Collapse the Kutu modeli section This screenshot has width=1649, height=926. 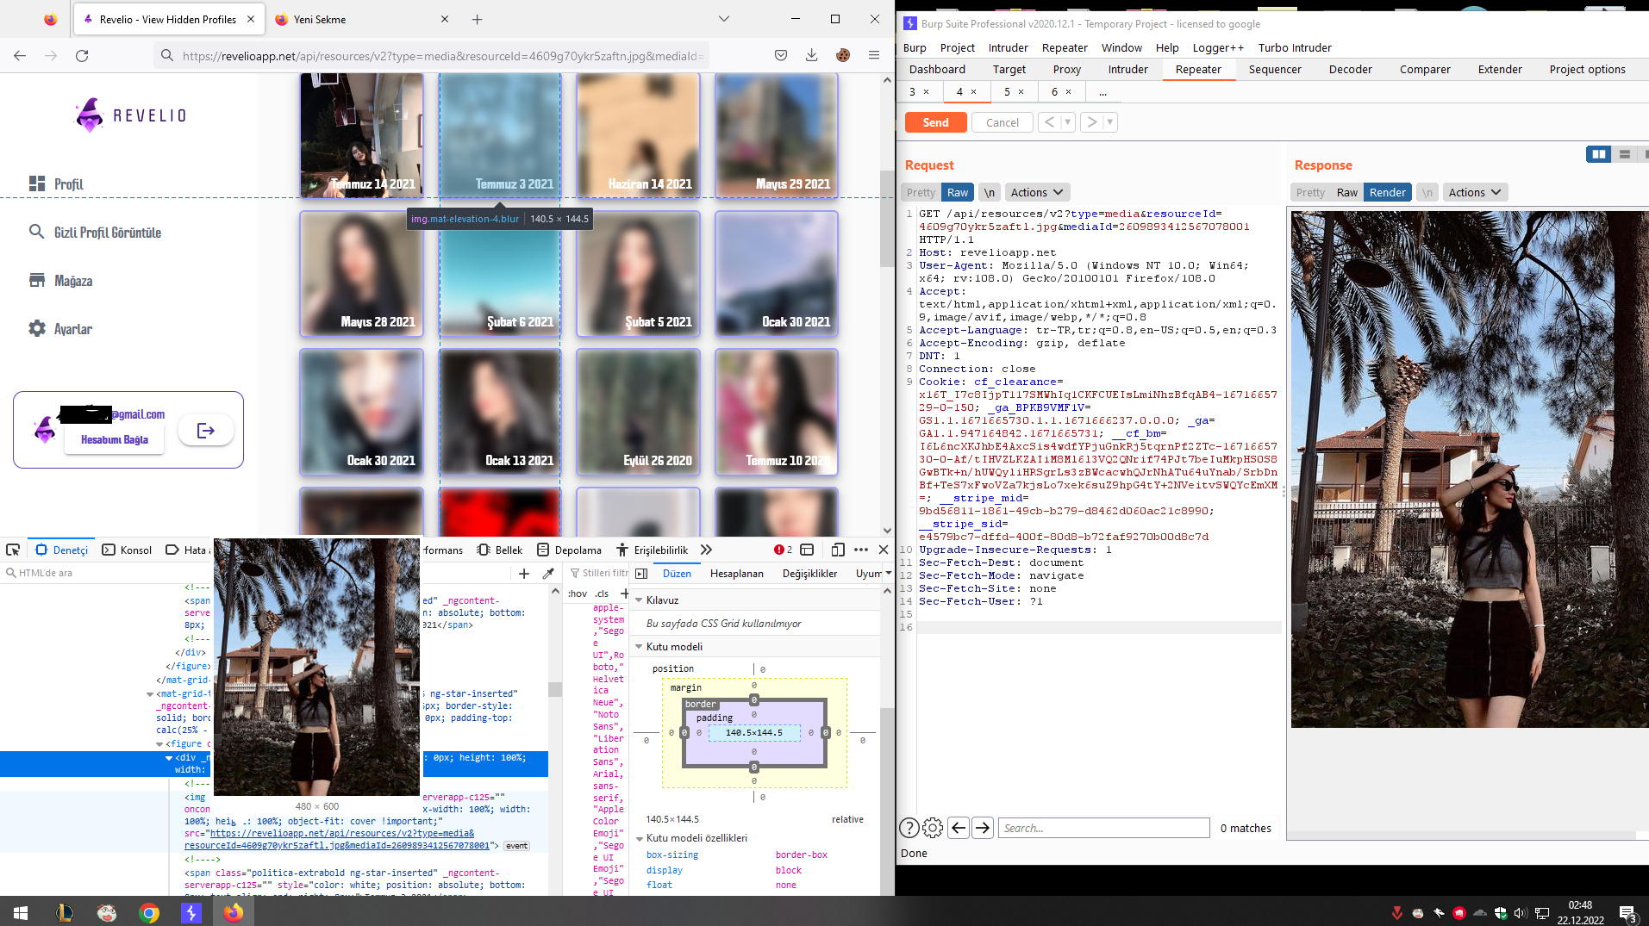[639, 647]
